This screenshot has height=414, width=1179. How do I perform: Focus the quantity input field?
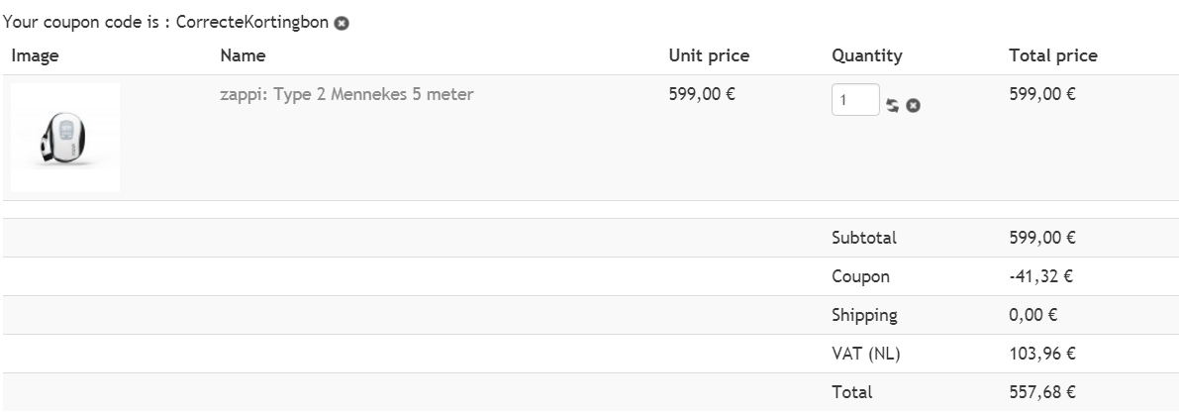[854, 100]
